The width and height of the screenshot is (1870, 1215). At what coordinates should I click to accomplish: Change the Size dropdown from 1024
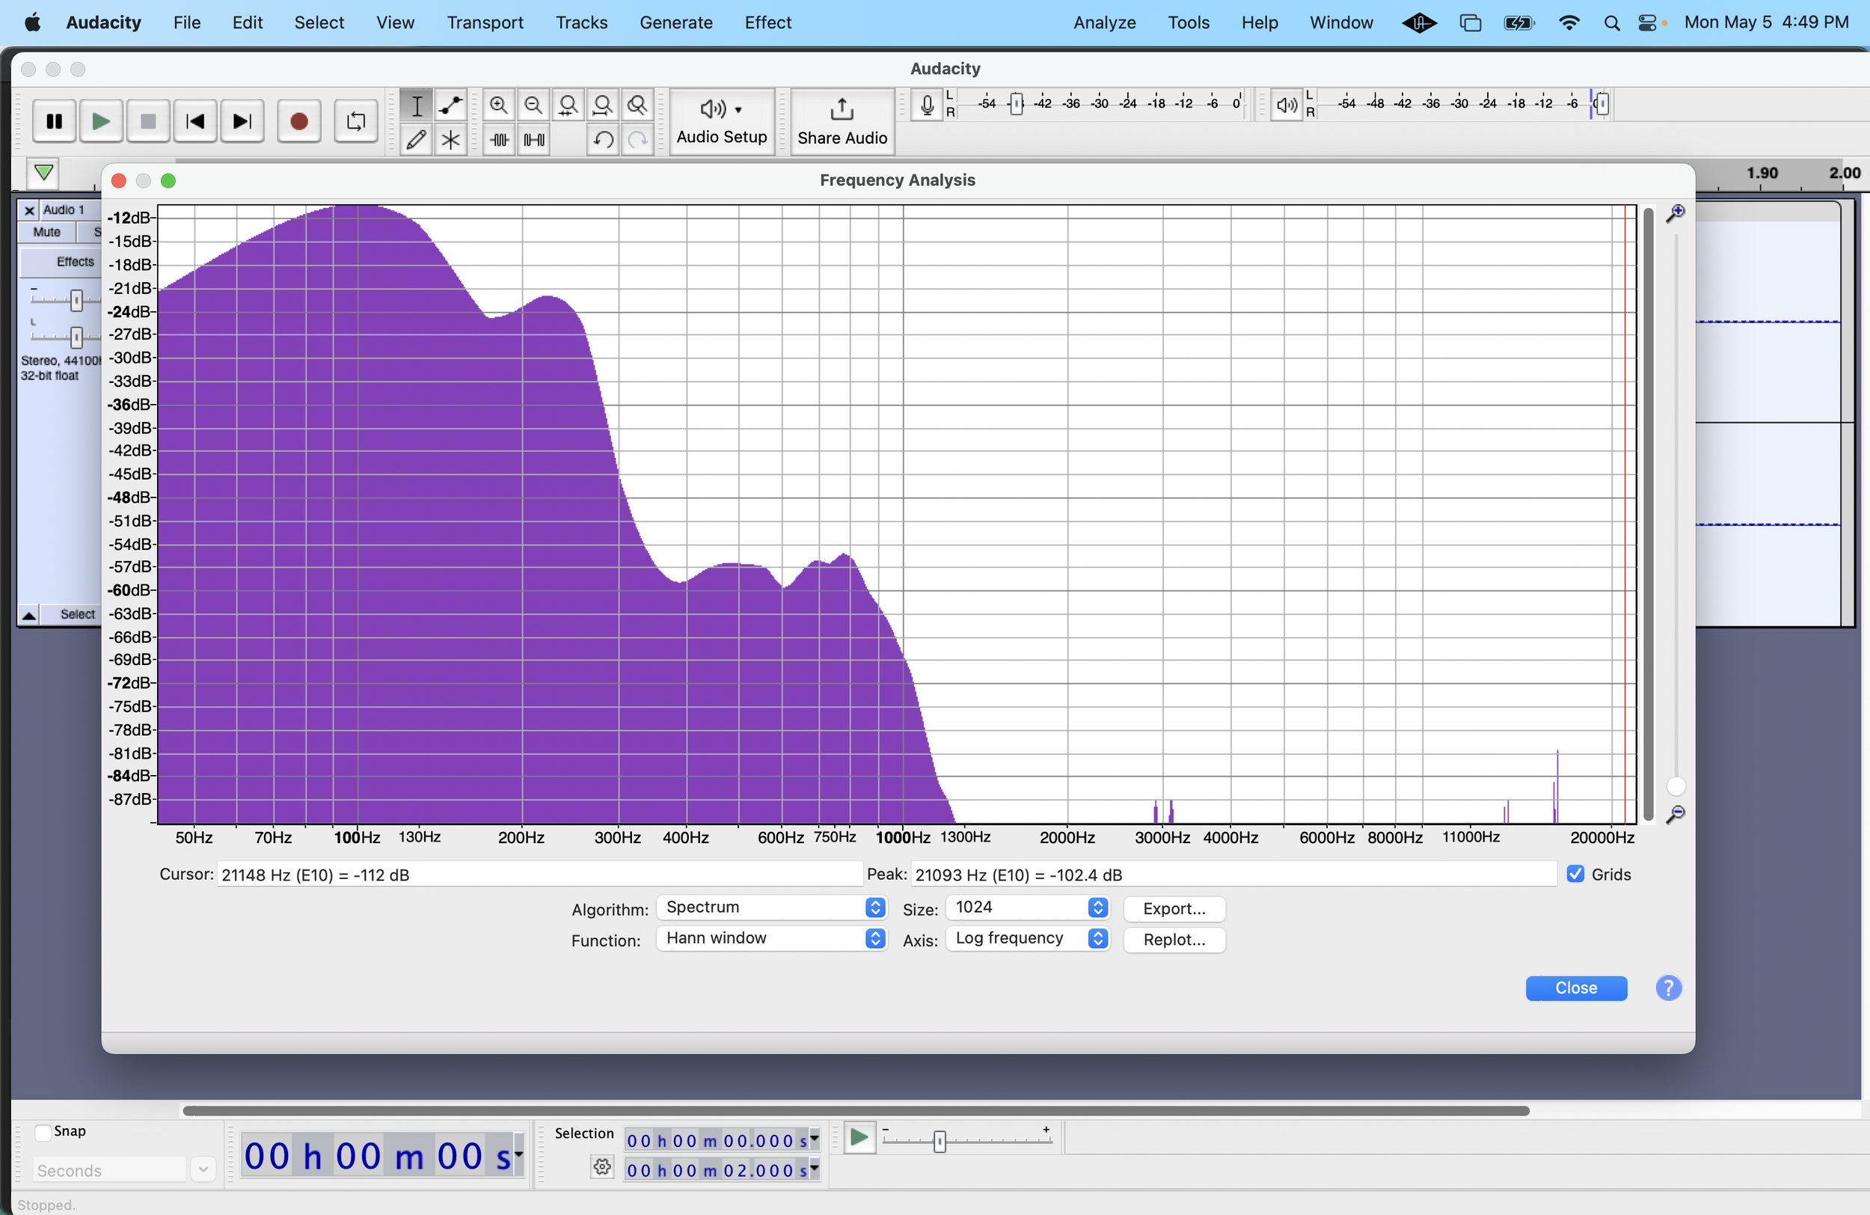tap(1027, 908)
